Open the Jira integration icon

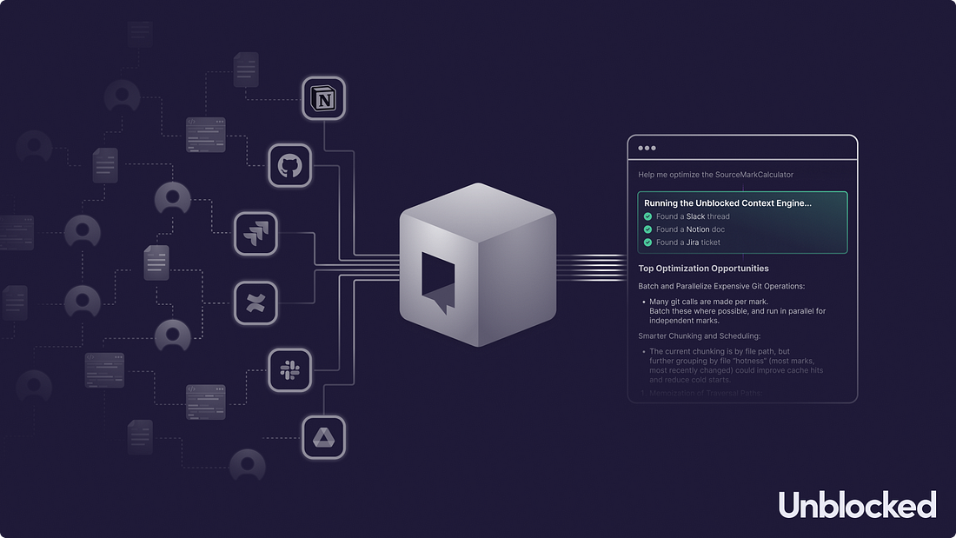(x=256, y=234)
